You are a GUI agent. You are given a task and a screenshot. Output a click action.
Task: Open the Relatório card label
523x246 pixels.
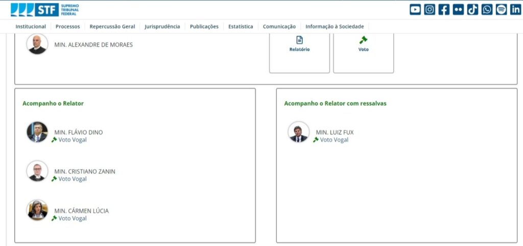(x=299, y=49)
